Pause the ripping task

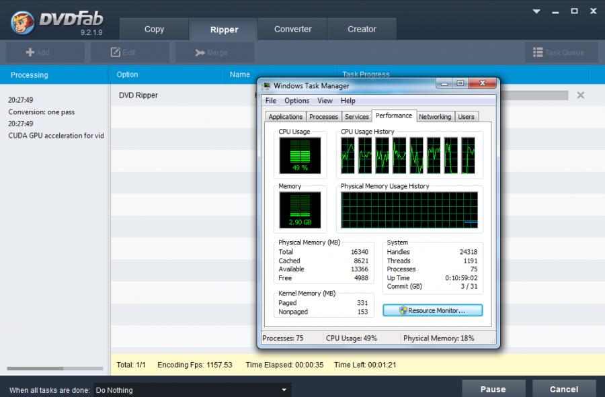point(493,389)
